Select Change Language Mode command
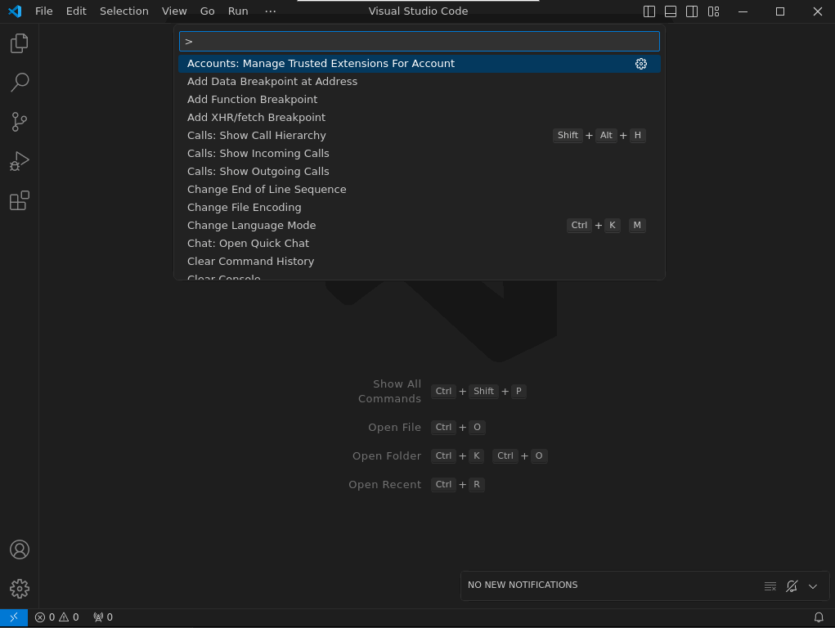The height and width of the screenshot is (628, 835). coord(251,225)
